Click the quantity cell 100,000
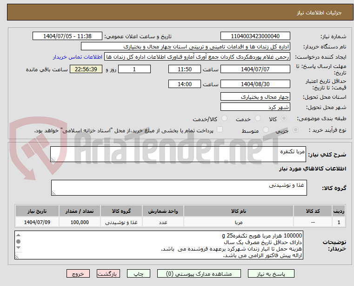 tap(80, 222)
